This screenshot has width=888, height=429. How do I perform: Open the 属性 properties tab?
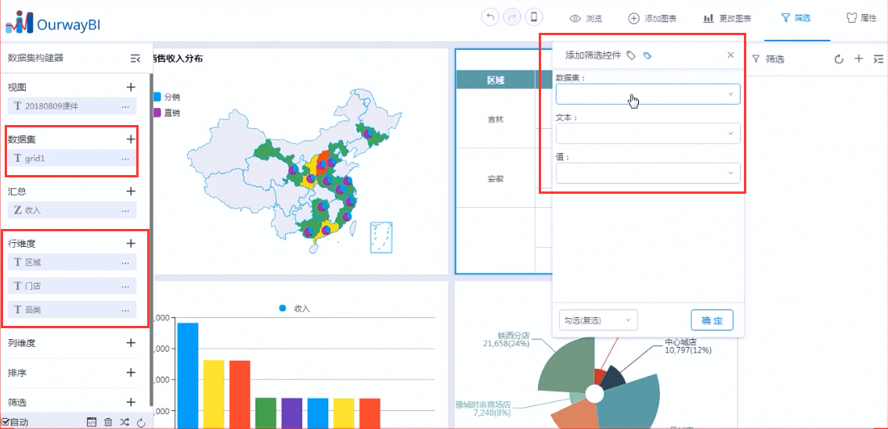861,18
